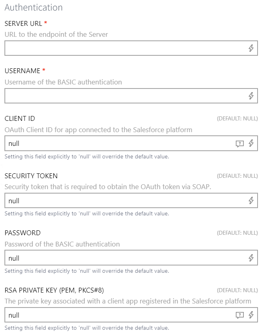262x335 pixels.
Task: Click the Username input field
Action: point(121,95)
